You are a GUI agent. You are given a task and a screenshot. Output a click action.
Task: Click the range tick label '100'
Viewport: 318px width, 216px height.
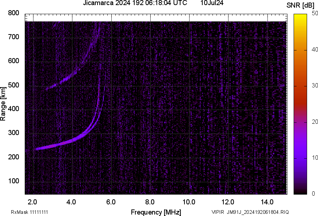pyautogui.click(x=13, y=181)
